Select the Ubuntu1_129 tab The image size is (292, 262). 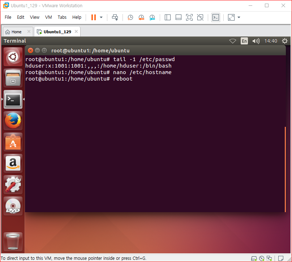coord(57,32)
